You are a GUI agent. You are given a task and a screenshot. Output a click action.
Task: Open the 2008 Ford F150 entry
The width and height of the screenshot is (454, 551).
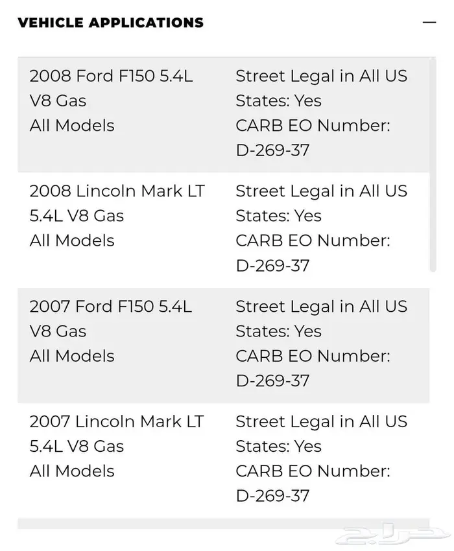coord(112,100)
